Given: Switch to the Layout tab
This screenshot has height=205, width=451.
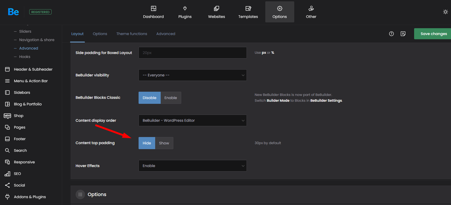Looking at the screenshot, I should point(77,34).
